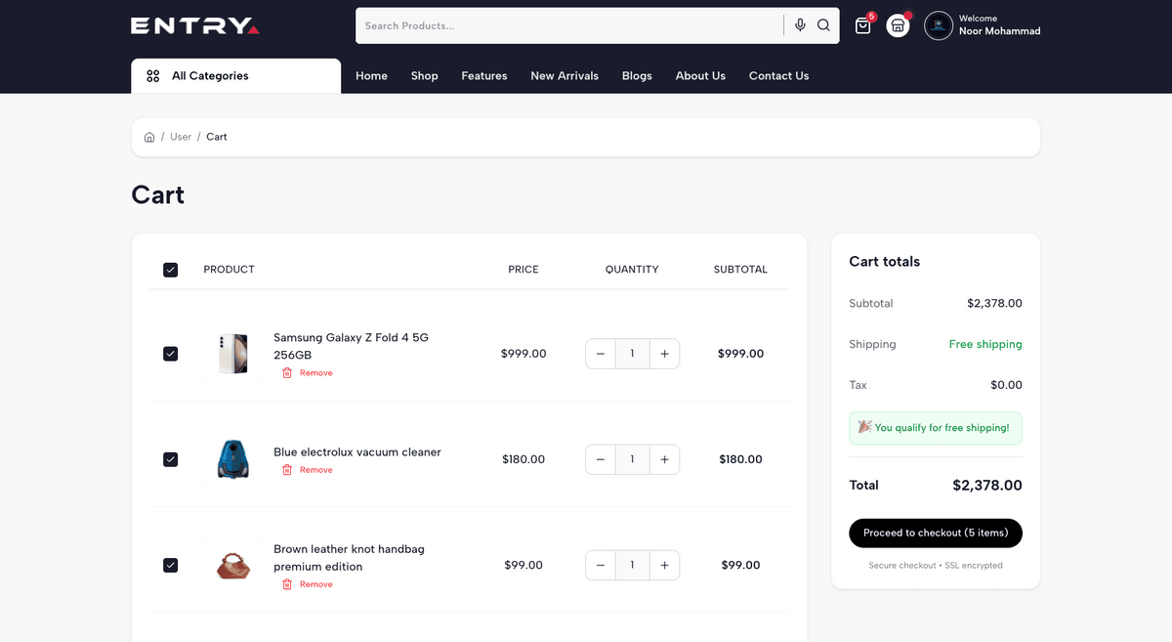The height and width of the screenshot is (642, 1172).
Task: Open the shopping bag cart icon
Action: tap(862, 26)
